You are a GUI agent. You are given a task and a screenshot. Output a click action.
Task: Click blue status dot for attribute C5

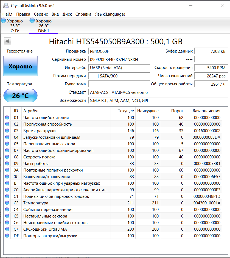point(7,216)
